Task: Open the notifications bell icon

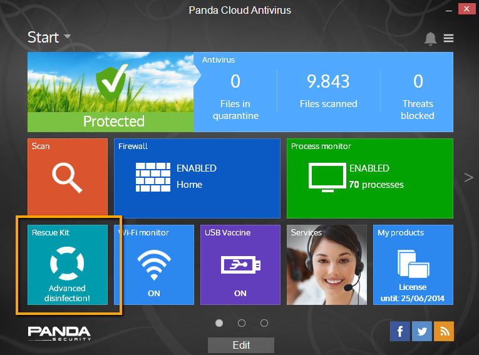Action: (x=430, y=38)
